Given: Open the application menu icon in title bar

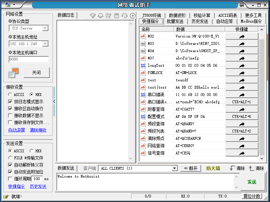Looking at the screenshot, I should pyautogui.click(x=8, y=5).
